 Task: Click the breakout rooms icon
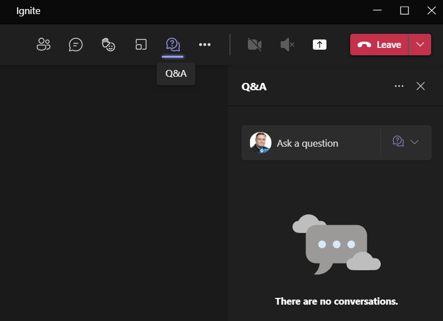(141, 45)
